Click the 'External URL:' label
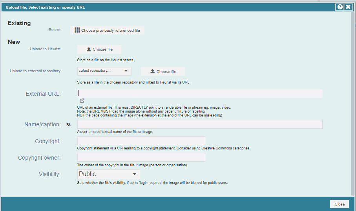 pyautogui.click(x=43, y=94)
